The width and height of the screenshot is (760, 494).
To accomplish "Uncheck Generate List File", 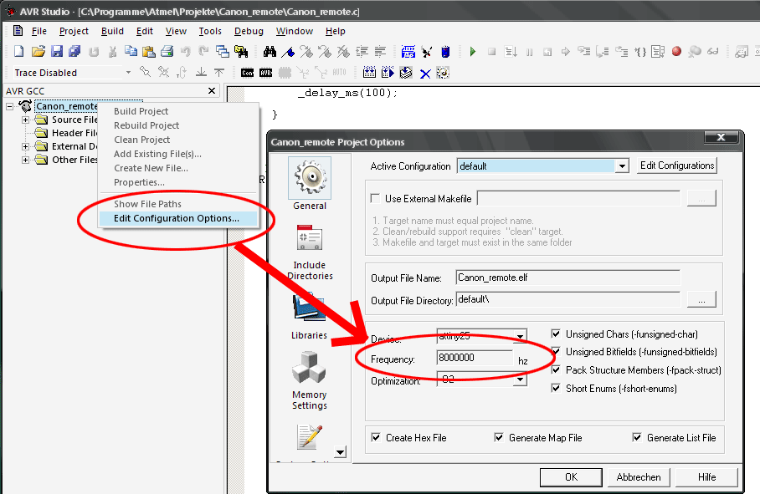I will click(637, 437).
